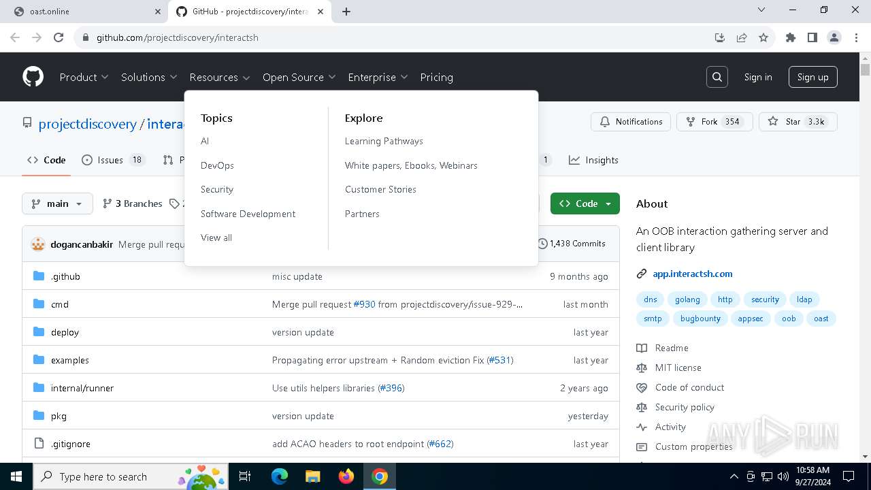Click the Sign in link

pyautogui.click(x=758, y=77)
